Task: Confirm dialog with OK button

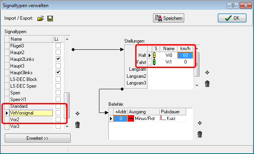Action: click(x=232, y=18)
